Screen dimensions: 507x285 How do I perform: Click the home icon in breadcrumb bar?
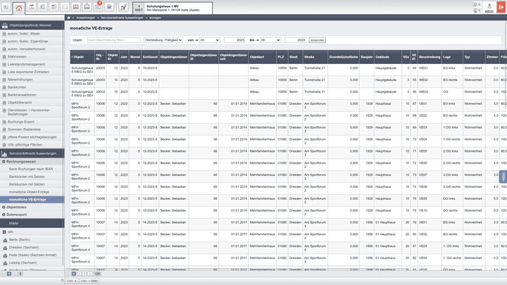coord(68,17)
